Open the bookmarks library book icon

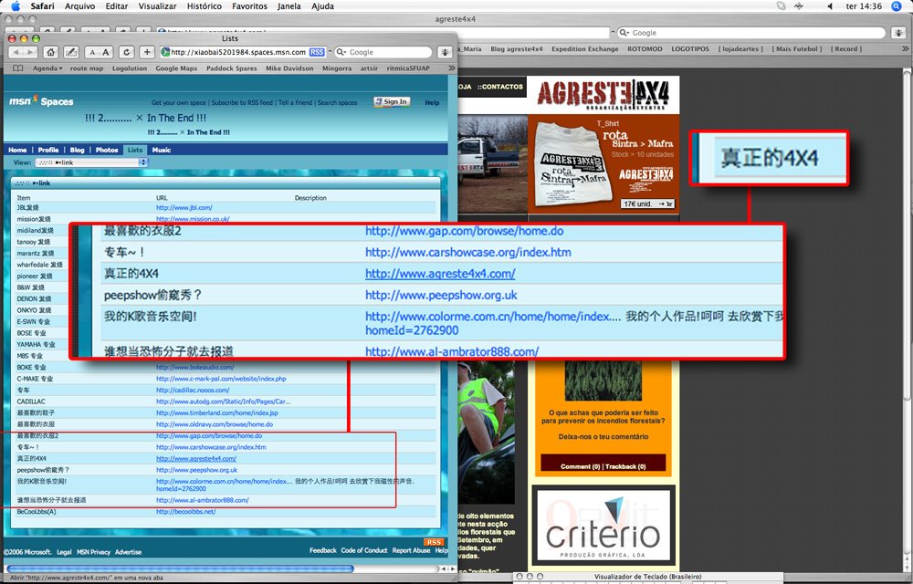pyautogui.click(x=18, y=68)
